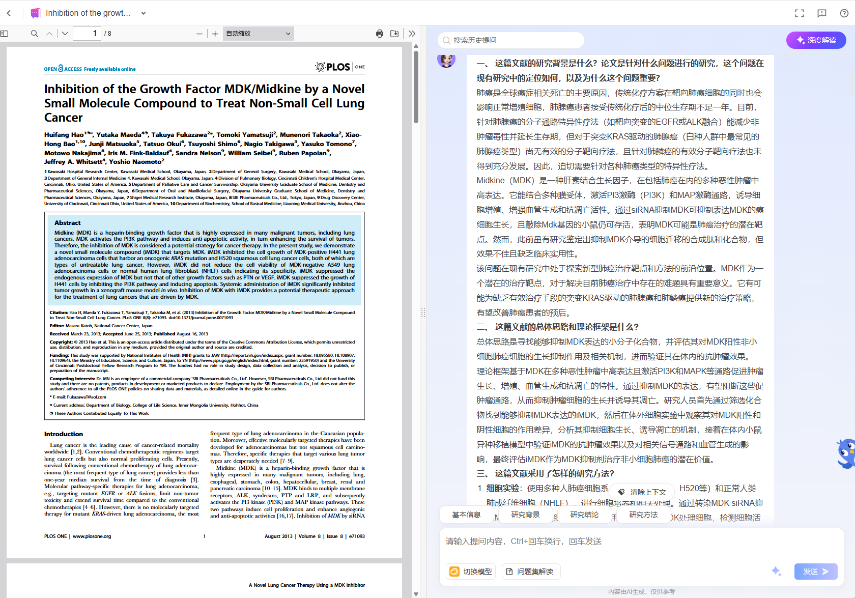Click heading 二、这篇文献的总体思路和理论框架
855x598 pixels.
click(x=557, y=327)
